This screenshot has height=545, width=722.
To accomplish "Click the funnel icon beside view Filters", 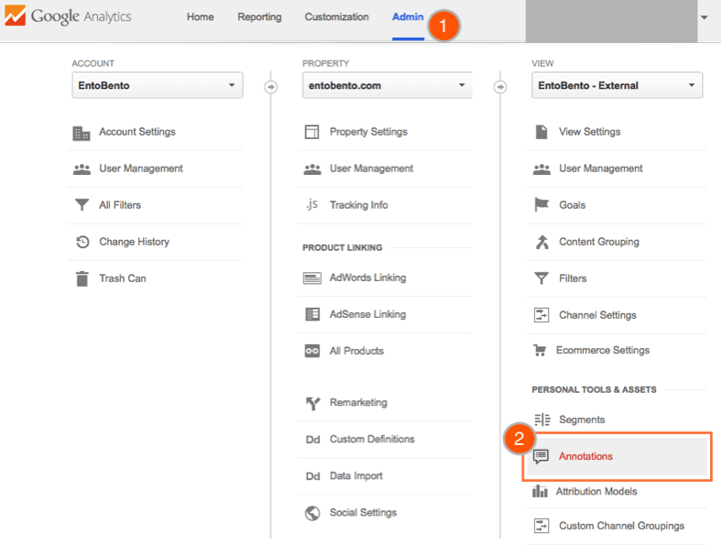I will click(541, 278).
